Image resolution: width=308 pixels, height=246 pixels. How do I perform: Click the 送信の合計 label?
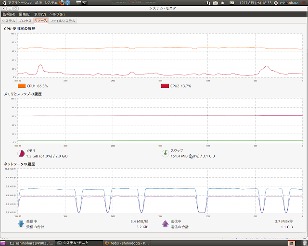(x=180, y=227)
